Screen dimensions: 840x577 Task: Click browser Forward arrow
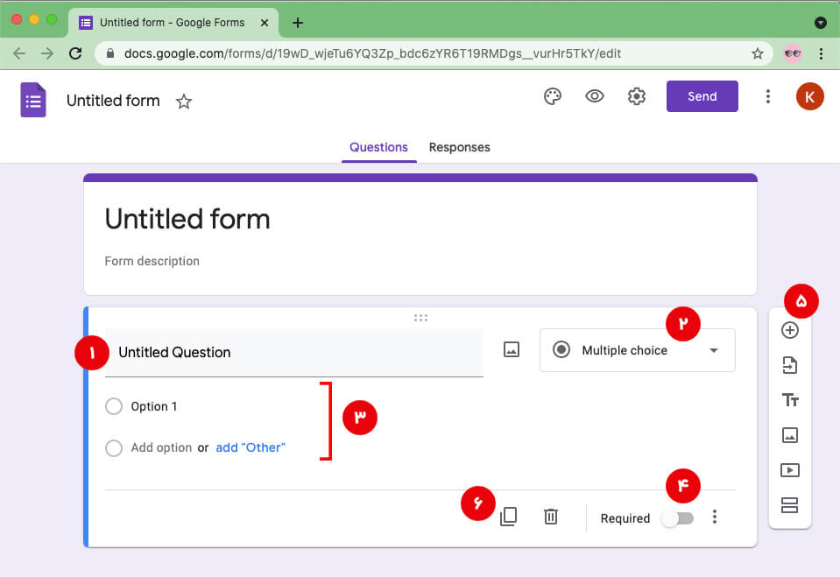click(x=47, y=53)
